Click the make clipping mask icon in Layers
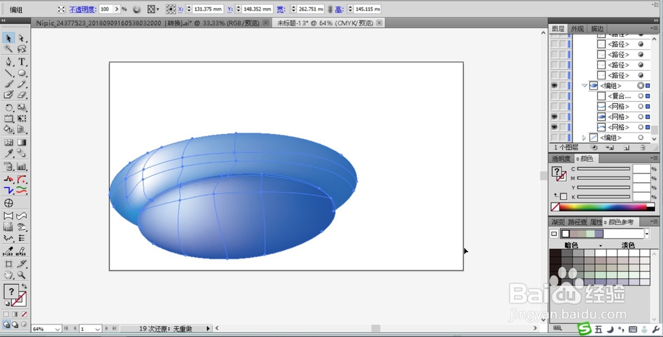Screen dimensions: 663x337 point(594,148)
